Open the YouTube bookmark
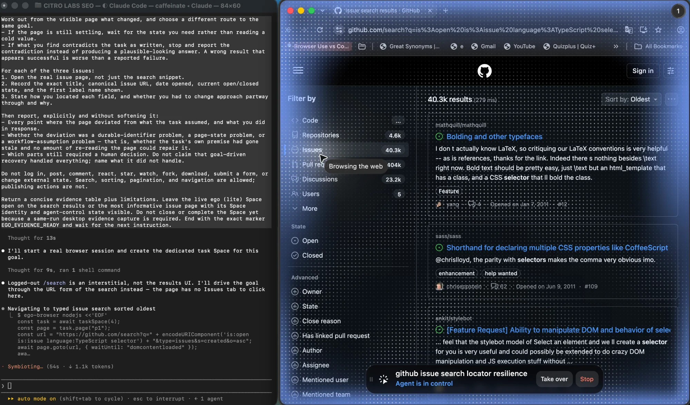The height and width of the screenshot is (405, 690). pos(520,47)
